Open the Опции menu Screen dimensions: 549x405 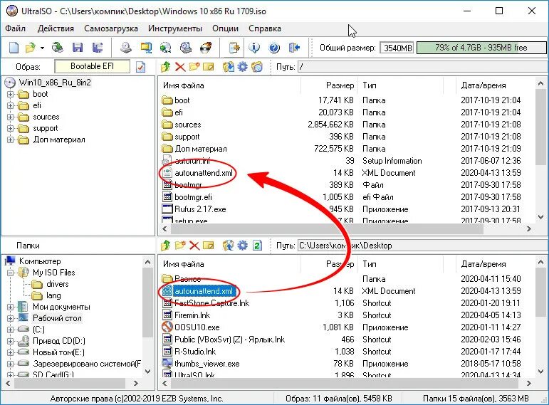click(x=225, y=28)
